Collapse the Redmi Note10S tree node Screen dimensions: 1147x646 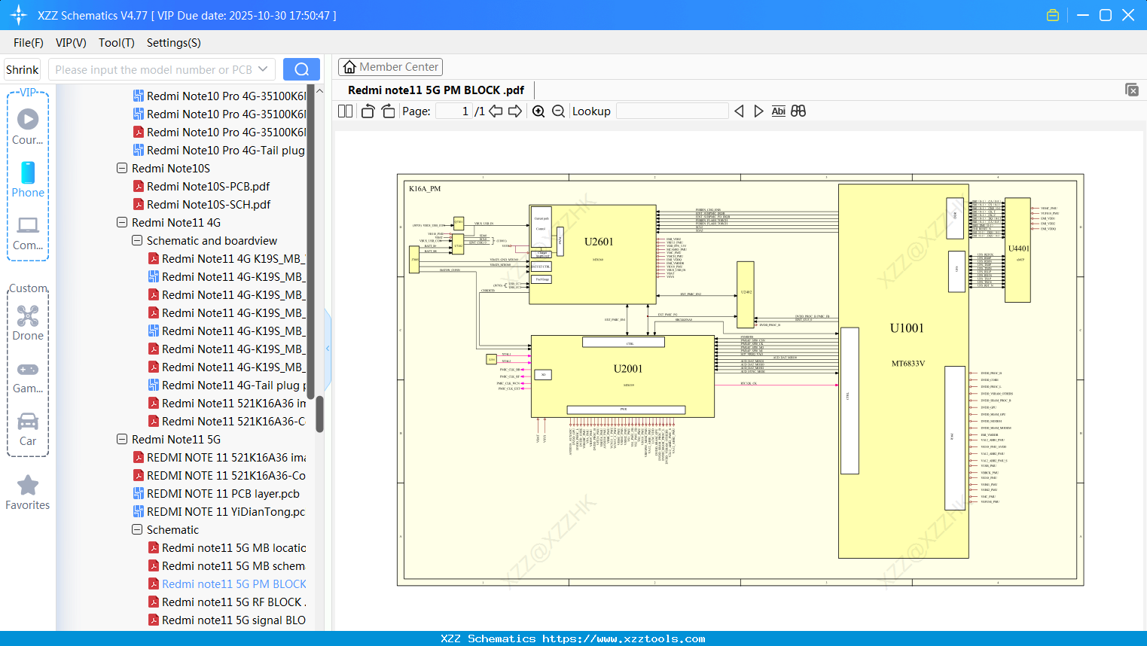click(x=122, y=169)
